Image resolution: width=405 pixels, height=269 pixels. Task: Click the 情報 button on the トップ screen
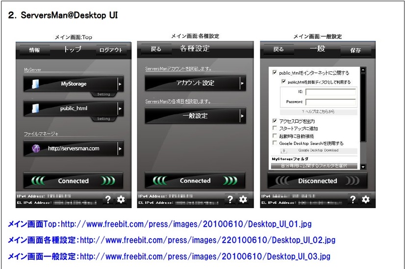(34, 50)
